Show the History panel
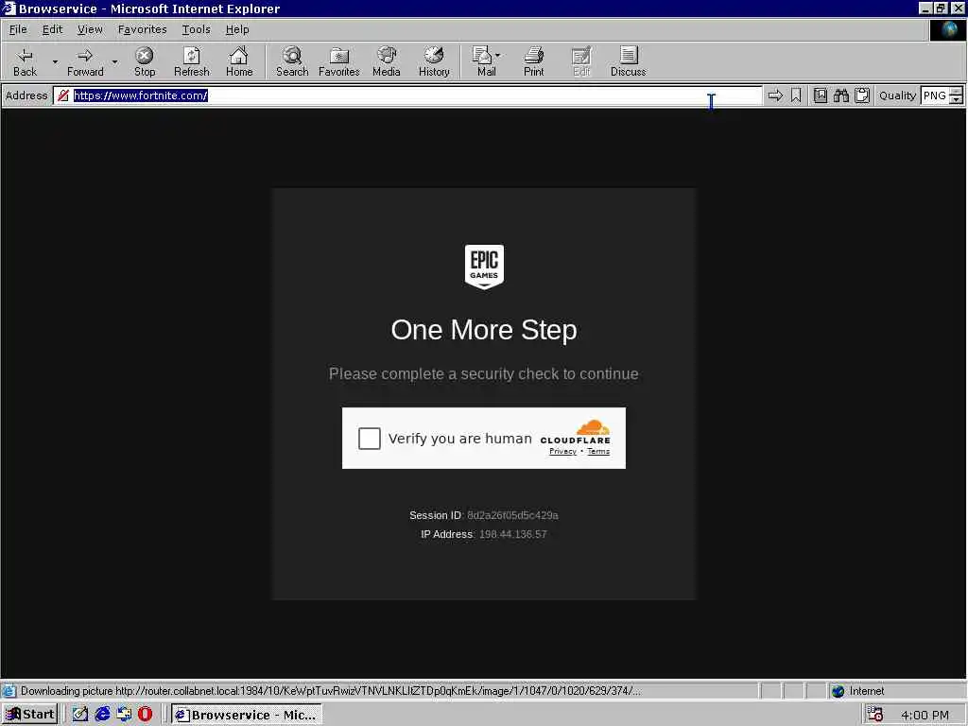 [x=434, y=61]
